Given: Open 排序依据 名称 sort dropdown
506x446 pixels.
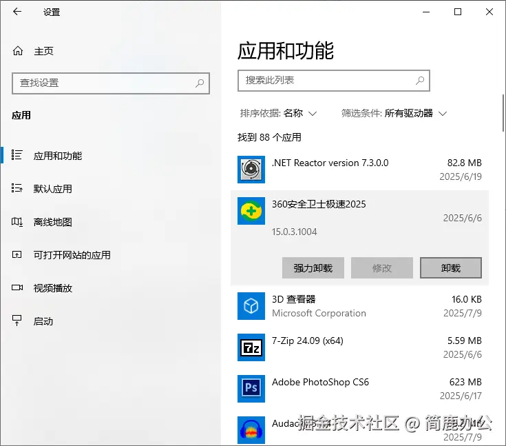Looking at the screenshot, I should (x=278, y=113).
